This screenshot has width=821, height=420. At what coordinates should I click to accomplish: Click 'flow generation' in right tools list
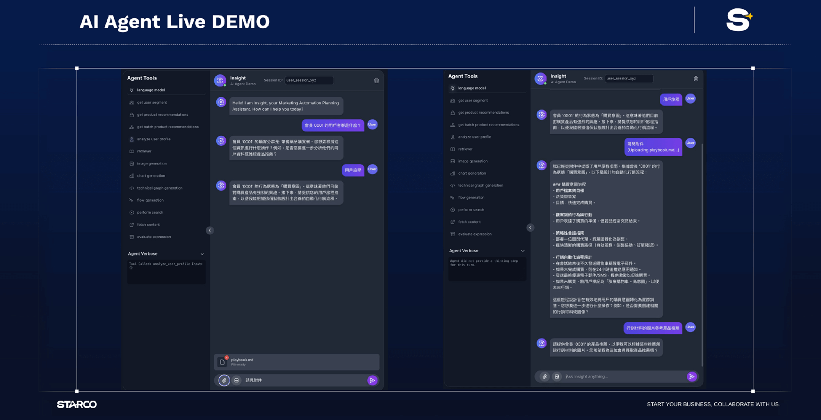tap(471, 197)
